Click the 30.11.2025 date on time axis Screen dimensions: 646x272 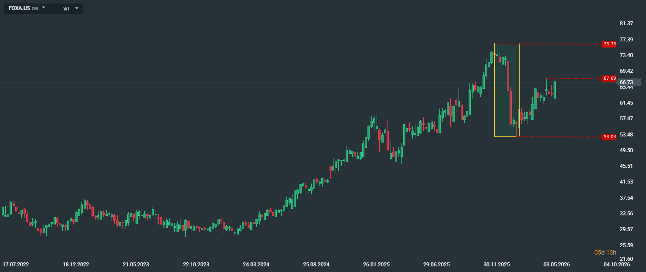tap(496, 265)
